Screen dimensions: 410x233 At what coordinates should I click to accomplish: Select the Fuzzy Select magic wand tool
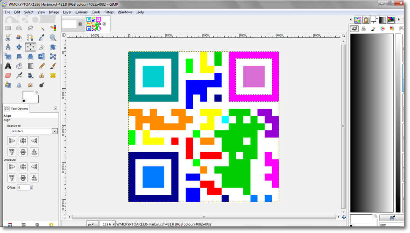coord(42,28)
